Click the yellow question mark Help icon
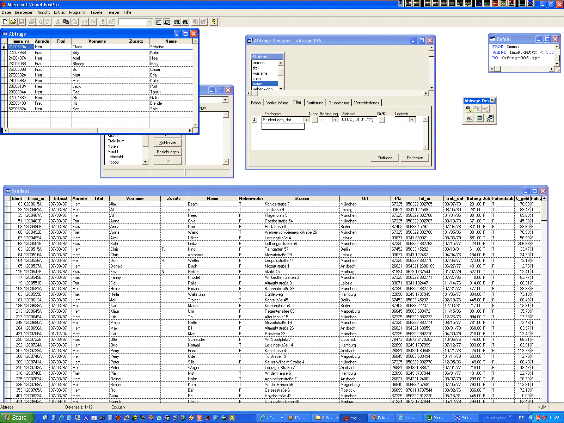This screenshot has height=423, width=564. [x=214, y=22]
